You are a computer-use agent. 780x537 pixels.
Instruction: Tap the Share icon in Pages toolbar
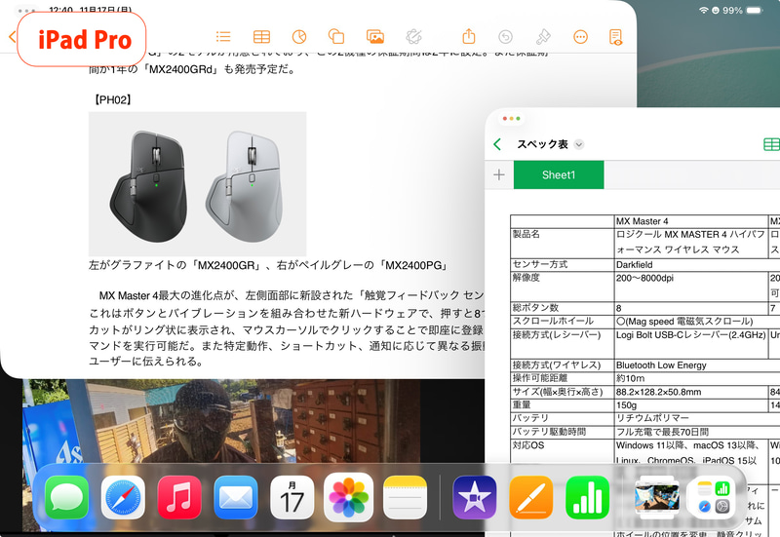click(469, 36)
